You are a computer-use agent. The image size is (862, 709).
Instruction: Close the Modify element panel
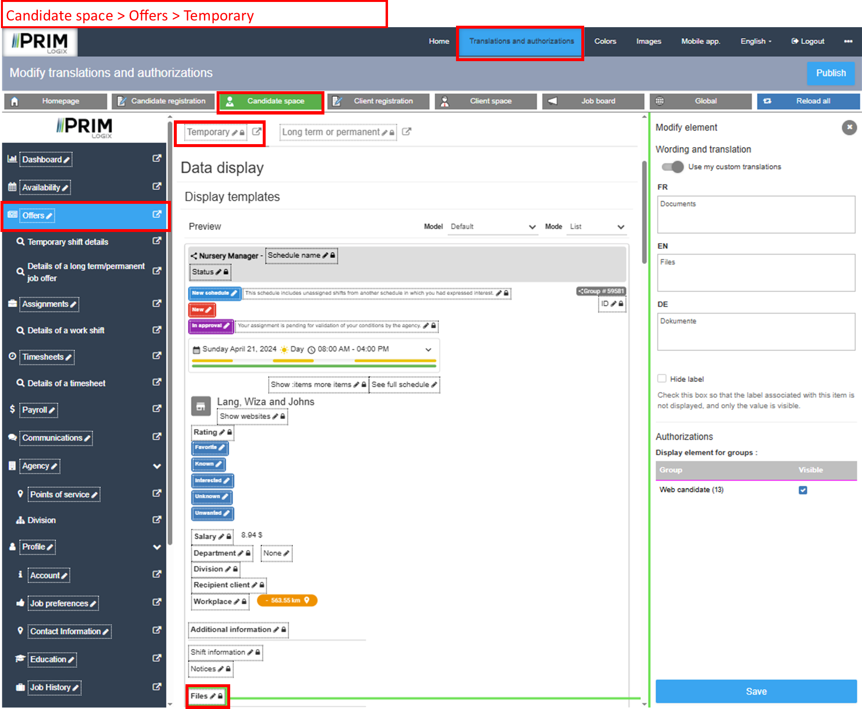pos(849,128)
